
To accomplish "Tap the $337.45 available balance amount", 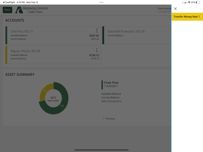I will click(94, 36).
